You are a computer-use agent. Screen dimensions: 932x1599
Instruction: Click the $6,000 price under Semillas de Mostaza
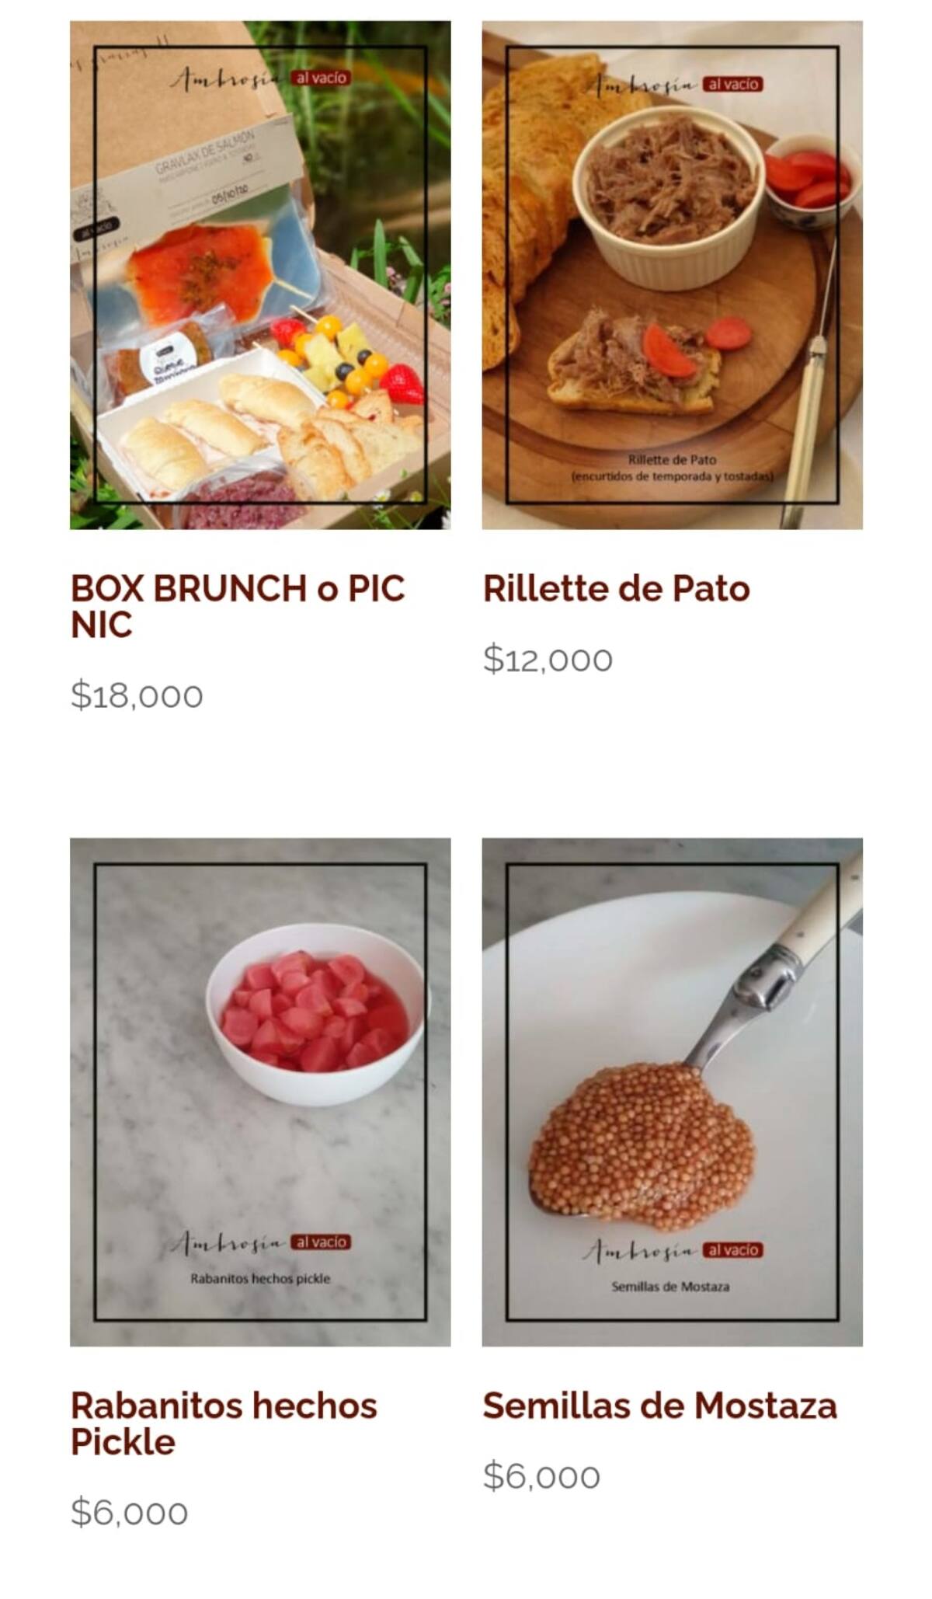point(541,1476)
